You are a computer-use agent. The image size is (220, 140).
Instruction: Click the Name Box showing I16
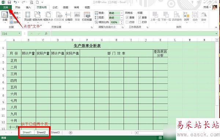click(9, 34)
